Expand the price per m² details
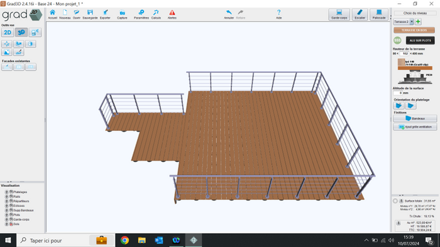Viewport: 440px width, 247px height. [398, 223]
